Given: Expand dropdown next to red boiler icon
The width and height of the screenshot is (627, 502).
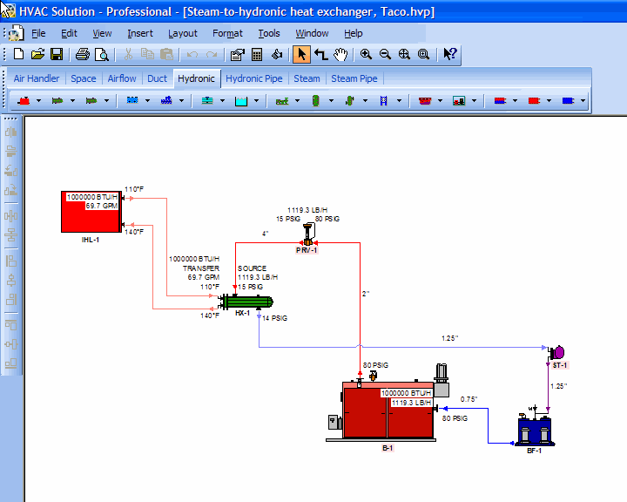Looking at the screenshot, I should tap(39, 101).
